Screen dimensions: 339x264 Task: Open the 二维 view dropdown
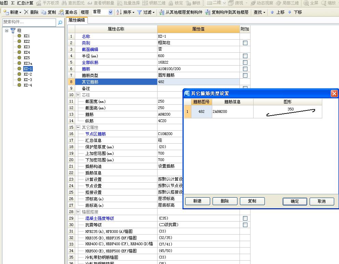(x=224, y=3)
